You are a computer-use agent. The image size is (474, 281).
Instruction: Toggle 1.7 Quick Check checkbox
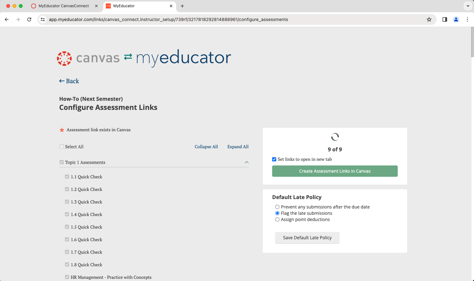pyautogui.click(x=67, y=252)
